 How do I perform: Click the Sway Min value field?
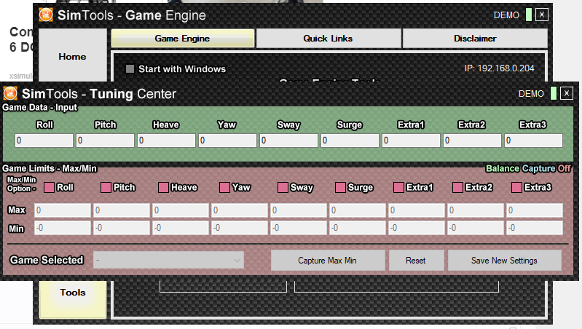(x=299, y=228)
